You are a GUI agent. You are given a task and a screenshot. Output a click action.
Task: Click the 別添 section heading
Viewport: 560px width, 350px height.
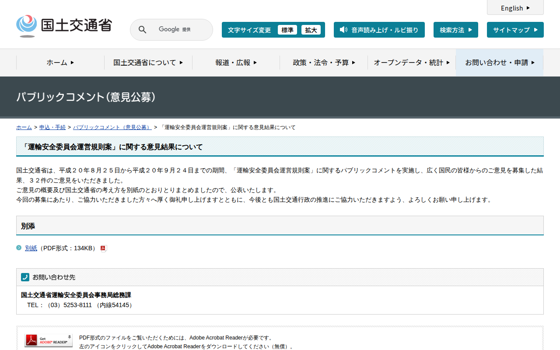pos(280,226)
